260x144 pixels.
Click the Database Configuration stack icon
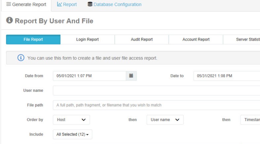pyautogui.click(x=90, y=5)
